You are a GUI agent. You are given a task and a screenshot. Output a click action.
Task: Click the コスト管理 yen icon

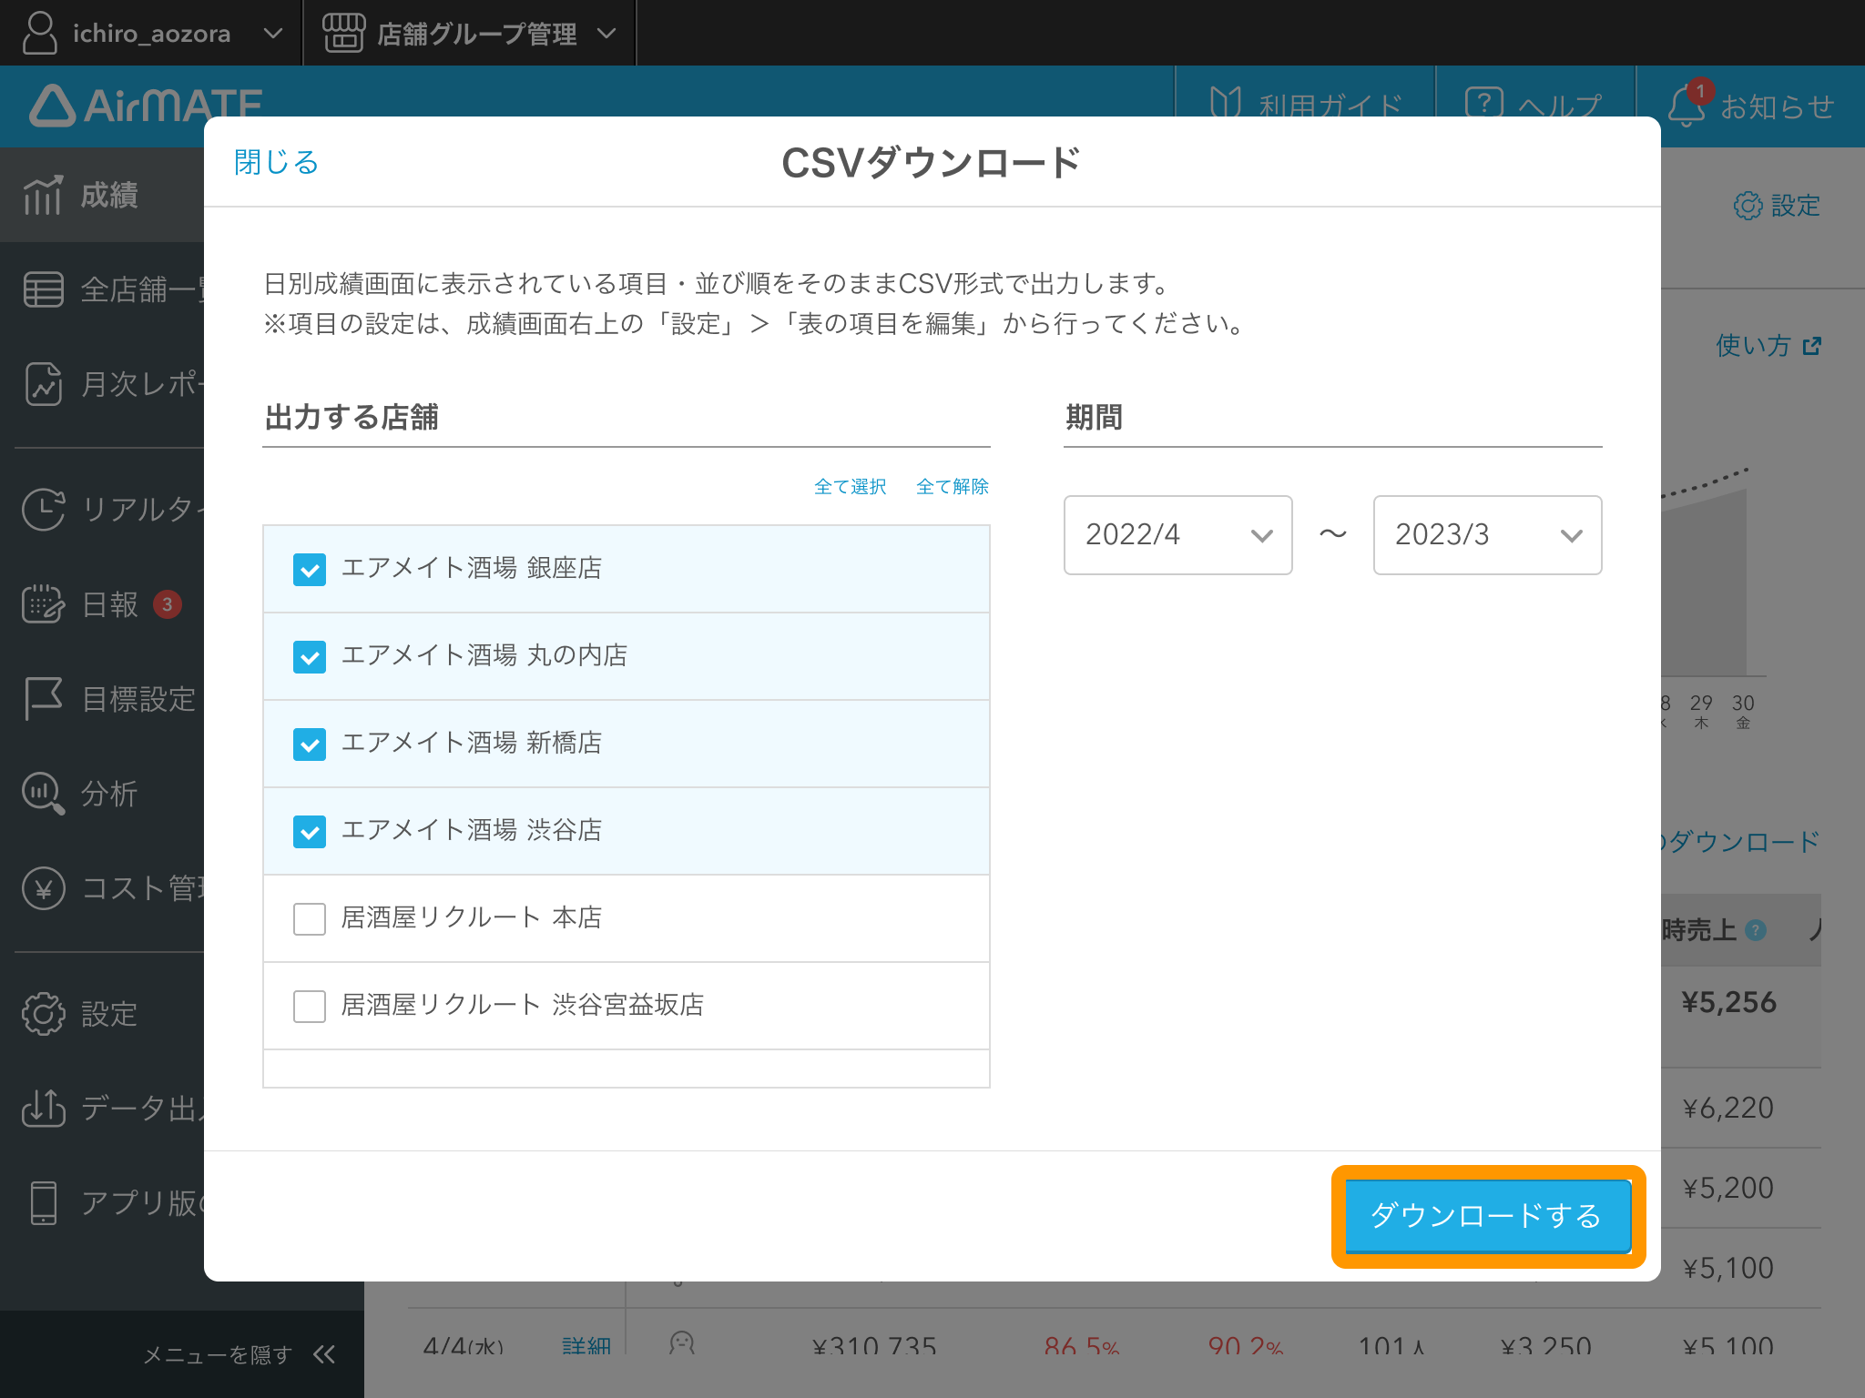[43, 889]
